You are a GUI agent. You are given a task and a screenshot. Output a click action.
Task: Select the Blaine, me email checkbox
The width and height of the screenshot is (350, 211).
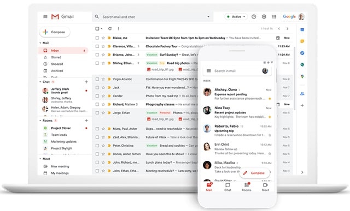tap(97, 38)
